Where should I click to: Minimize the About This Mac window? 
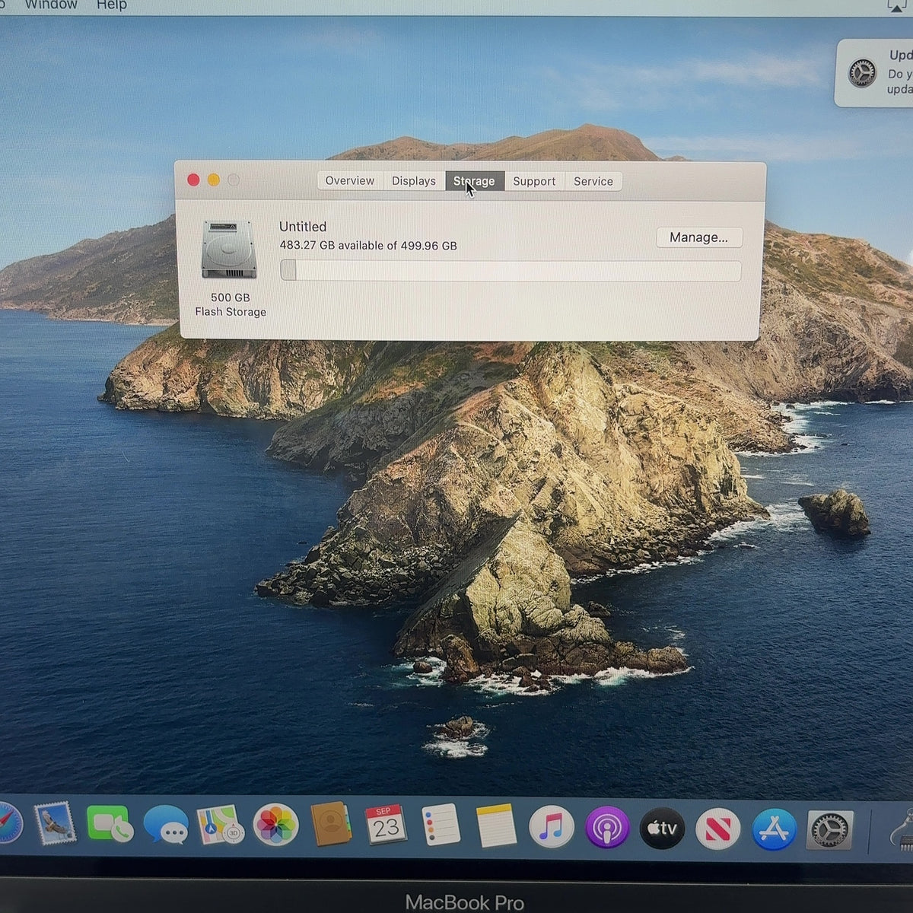pyautogui.click(x=214, y=180)
